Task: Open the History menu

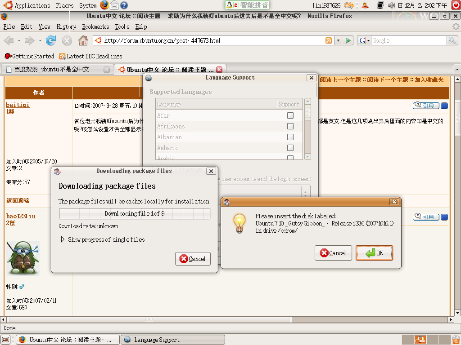Action: pos(66,27)
